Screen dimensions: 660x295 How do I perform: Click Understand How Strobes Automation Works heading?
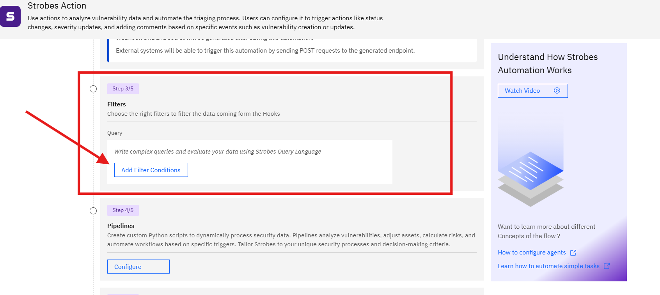click(x=548, y=64)
